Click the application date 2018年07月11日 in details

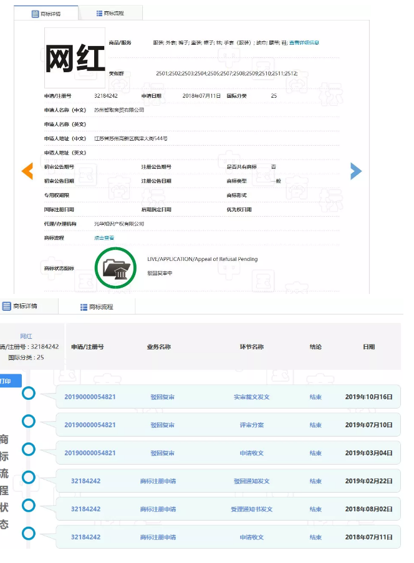tap(201, 96)
